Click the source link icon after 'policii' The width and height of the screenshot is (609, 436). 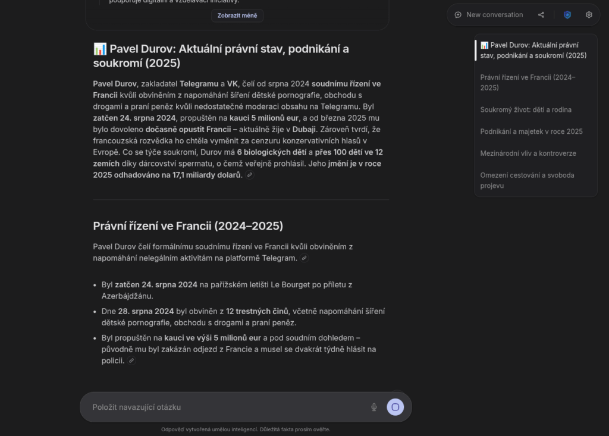click(x=131, y=360)
